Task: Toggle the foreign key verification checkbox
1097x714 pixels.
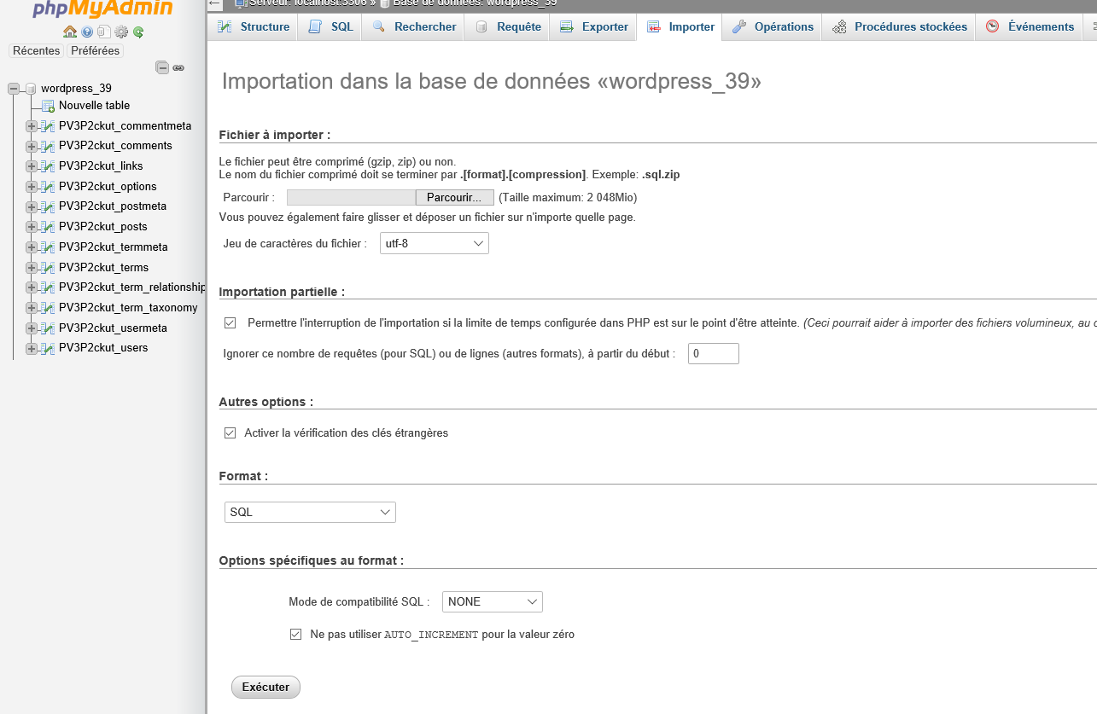Action: tap(230, 433)
